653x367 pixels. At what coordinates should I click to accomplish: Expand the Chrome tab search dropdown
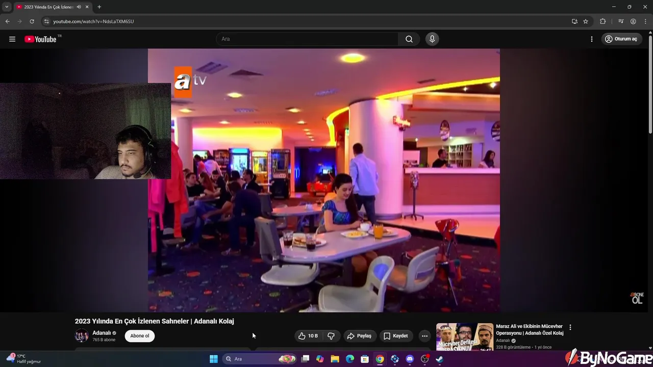click(7, 7)
